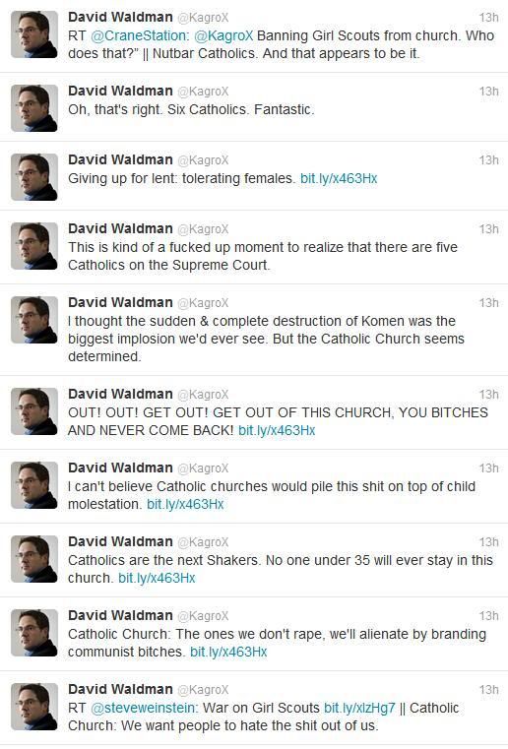The width and height of the screenshot is (508, 749).
Task: Click 13h timestamp on 'Six Catholics' tweet
Action: tap(489, 92)
